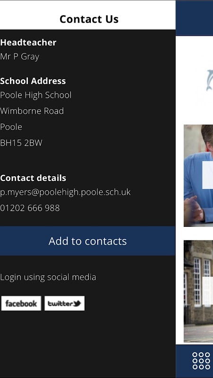This screenshot has width=213, height=378.
Task: Tap the dark blue top bar
Action: pos(195,18)
